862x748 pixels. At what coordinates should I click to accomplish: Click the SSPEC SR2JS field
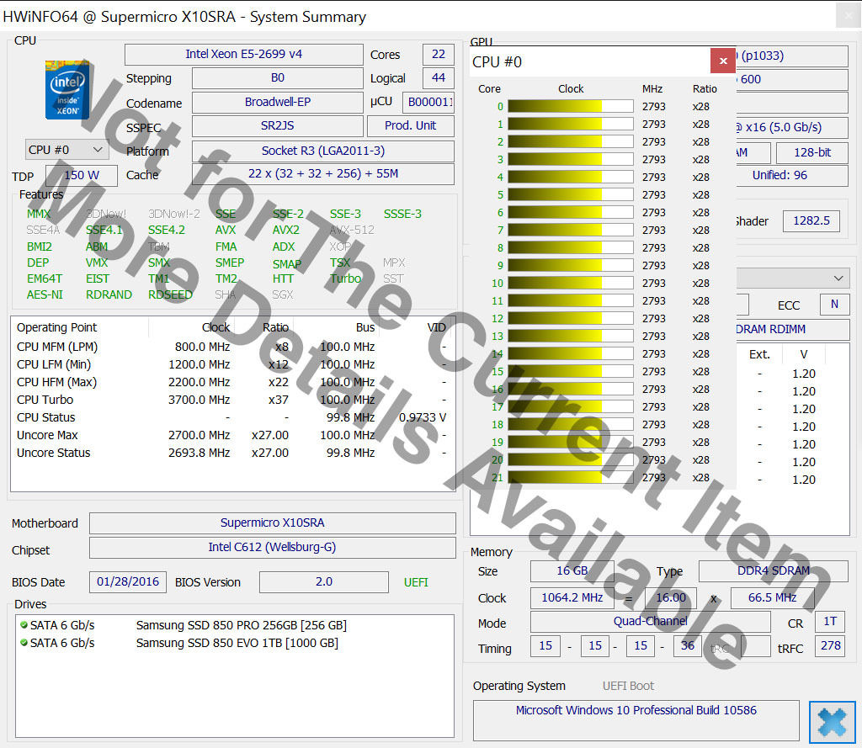coord(278,126)
